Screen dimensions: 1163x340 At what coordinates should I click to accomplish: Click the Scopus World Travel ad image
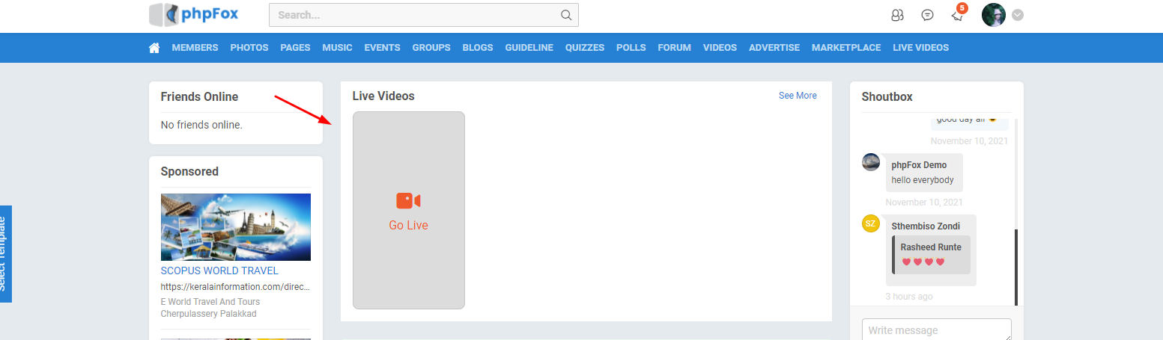pyautogui.click(x=236, y=227)
